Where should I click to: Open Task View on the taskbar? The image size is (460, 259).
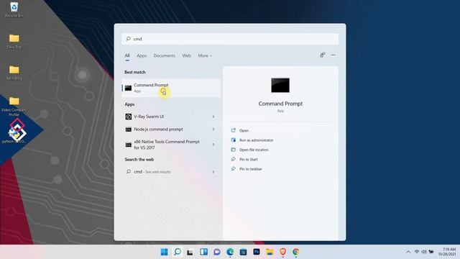tap(190, 252)
